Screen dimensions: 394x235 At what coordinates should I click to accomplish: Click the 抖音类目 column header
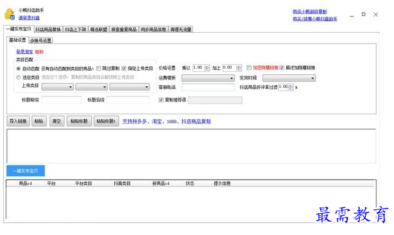coord(122,184)
